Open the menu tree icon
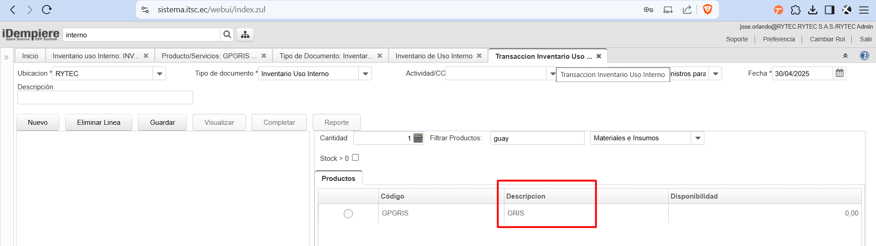Screen dimensions: 876x246 [245, 35]
